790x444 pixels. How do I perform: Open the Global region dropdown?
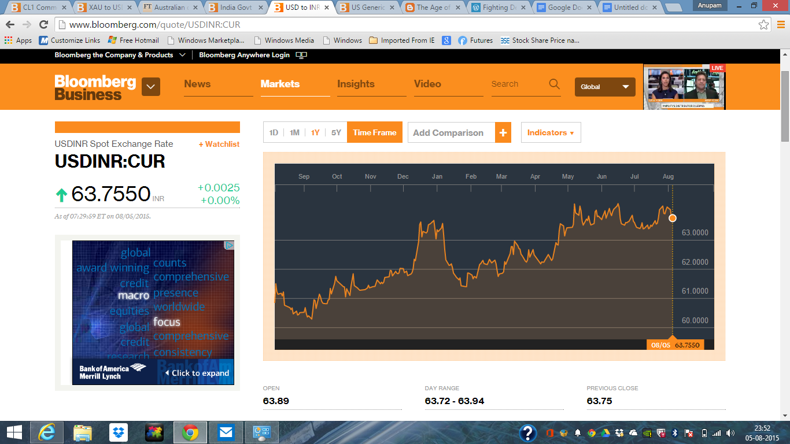point(605,87)
